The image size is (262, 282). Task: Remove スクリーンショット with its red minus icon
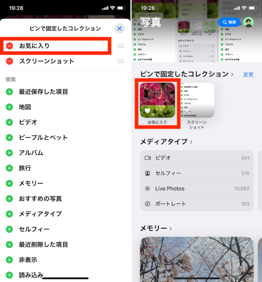pyautogui.click(x=9, y=61)
